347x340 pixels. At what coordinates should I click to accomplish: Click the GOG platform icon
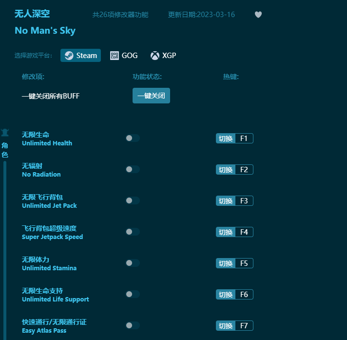pos(115,56)
